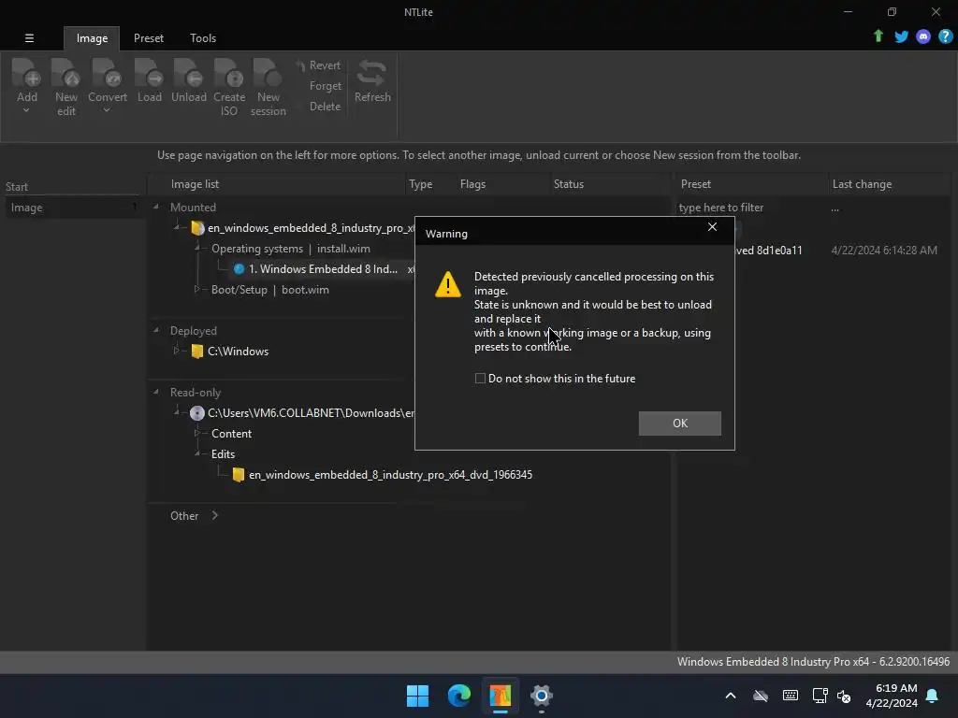
Task: Click OK in the Warning dialog
Action: (679, 424)
